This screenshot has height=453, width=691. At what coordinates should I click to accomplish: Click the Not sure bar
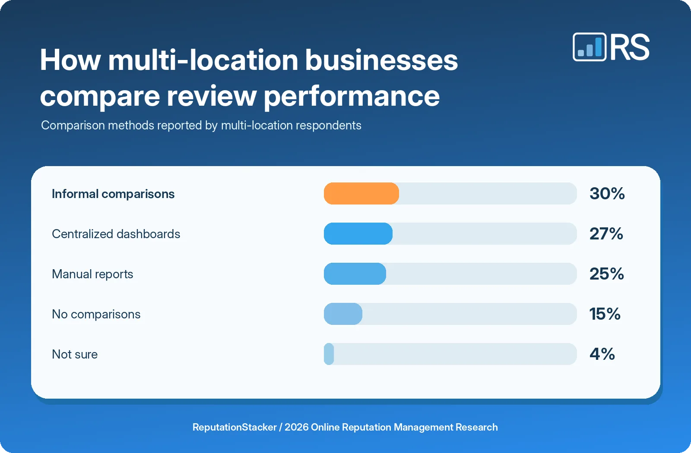point(329,354)
